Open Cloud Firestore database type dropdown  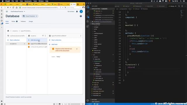[x=30, y=16]
